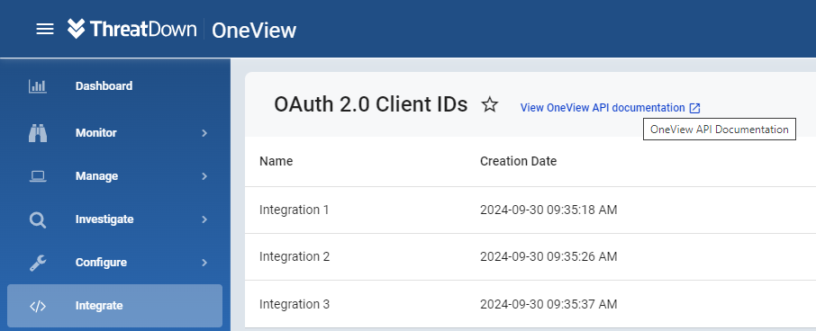
Task: Open the hamburger navigation menu
Action: click(x=45, y=29)
